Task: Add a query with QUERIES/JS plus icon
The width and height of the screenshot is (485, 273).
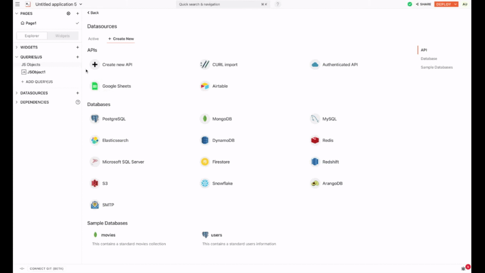Action: [78, 57]
